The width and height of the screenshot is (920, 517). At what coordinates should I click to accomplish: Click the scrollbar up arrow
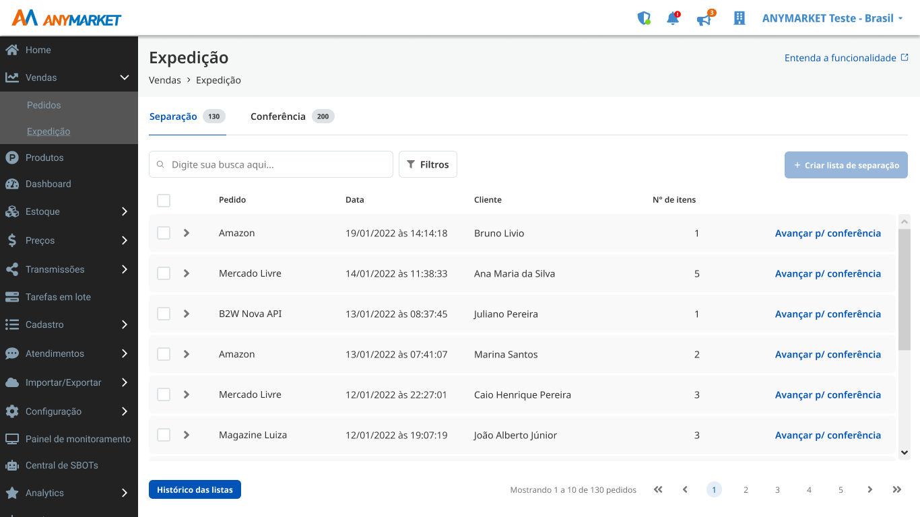tap(905, 221)
